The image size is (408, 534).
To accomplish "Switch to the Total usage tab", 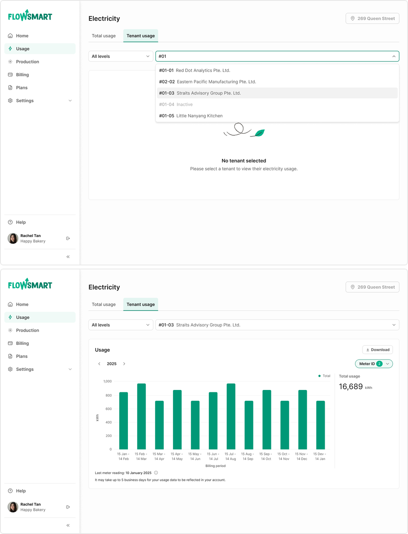I will point(104,36).
